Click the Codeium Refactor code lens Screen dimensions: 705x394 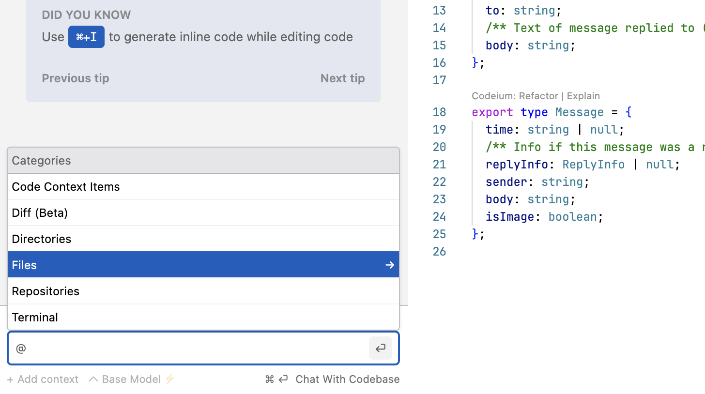pos(538,96)
